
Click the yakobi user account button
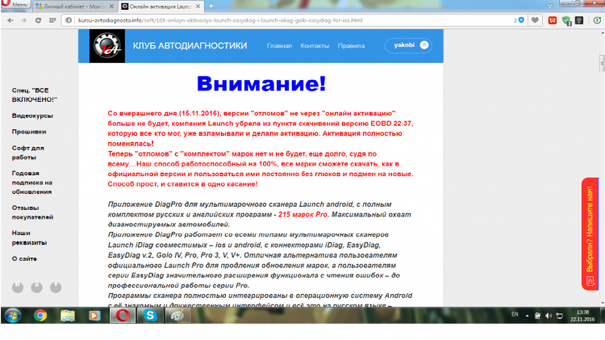click(407, 46)
